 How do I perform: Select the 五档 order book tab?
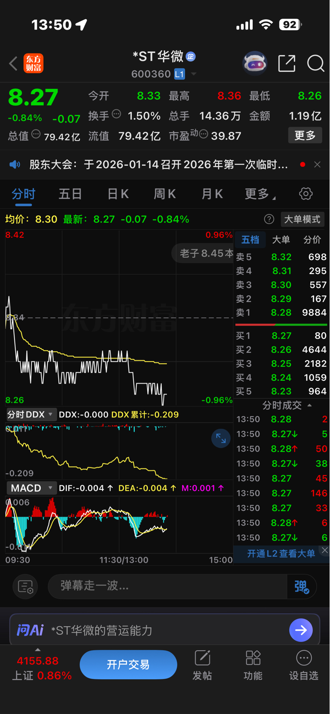pos(250,240)
